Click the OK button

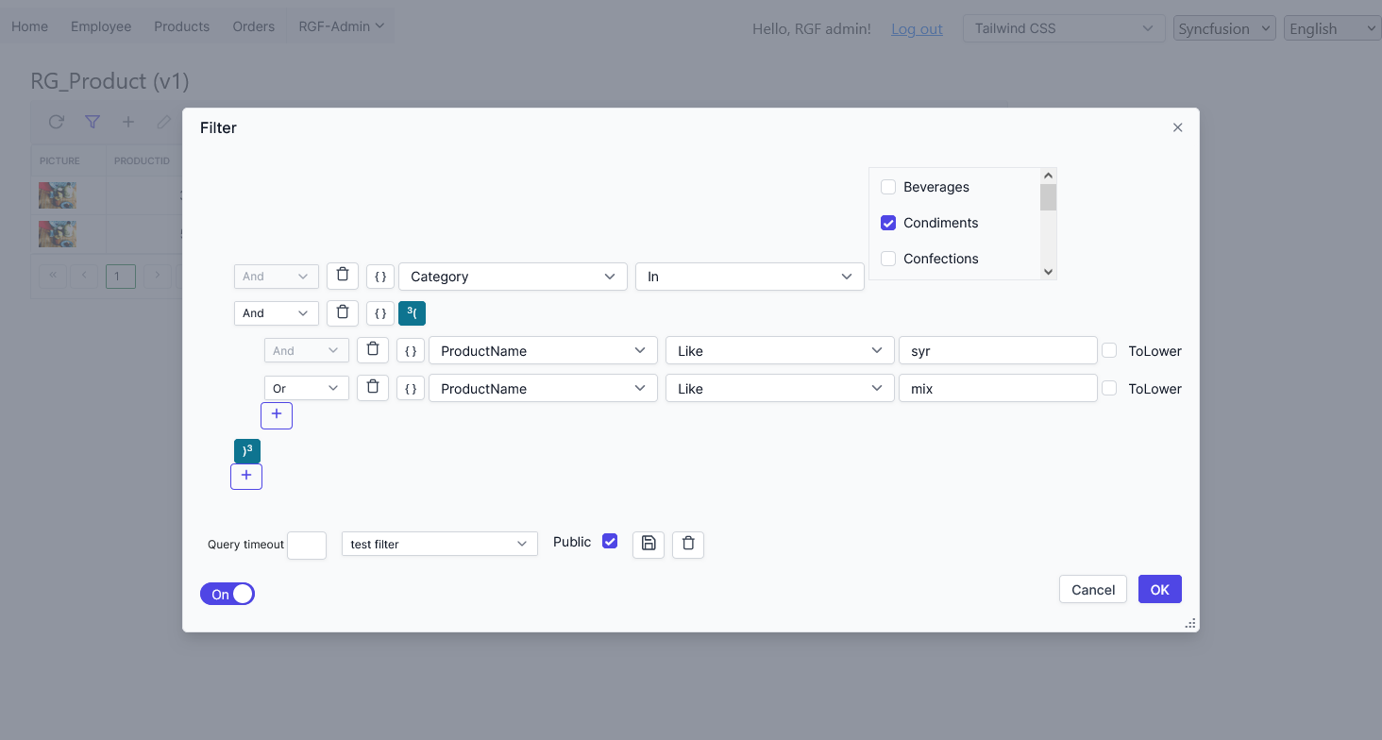pos(1159,589)
